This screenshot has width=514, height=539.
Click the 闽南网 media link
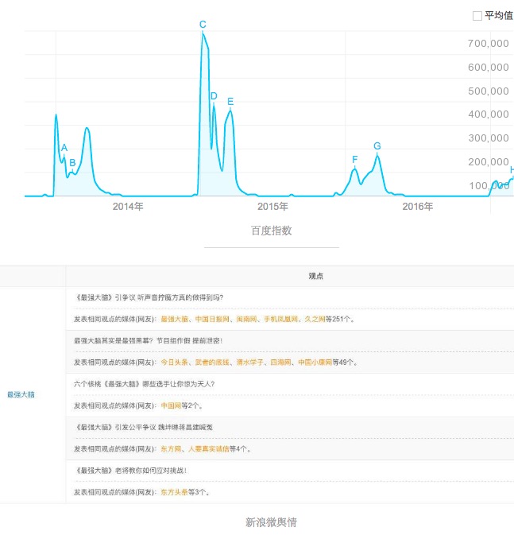pyautogui.click(x=248, y=319)
